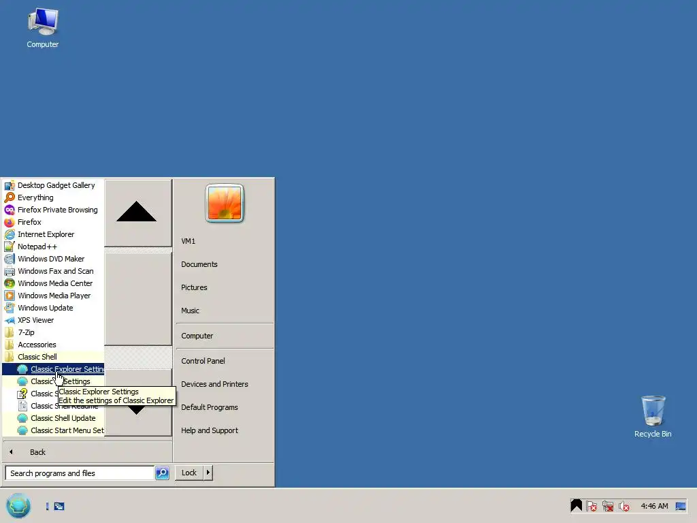Click the Lock button
Viewport: 697px width, 523px height.
[x=189, y=473]
